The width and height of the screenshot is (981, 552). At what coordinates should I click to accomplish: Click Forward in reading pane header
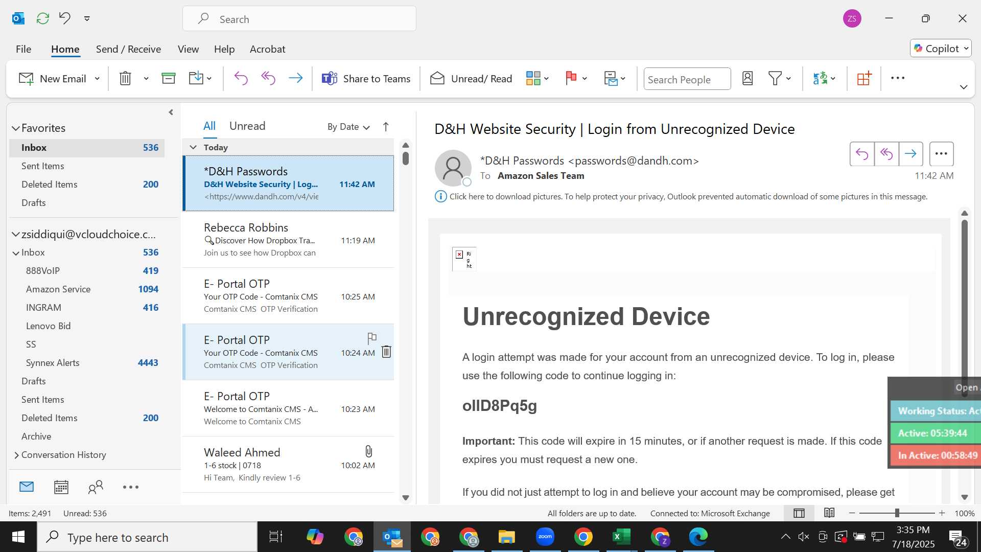point(910,154)
